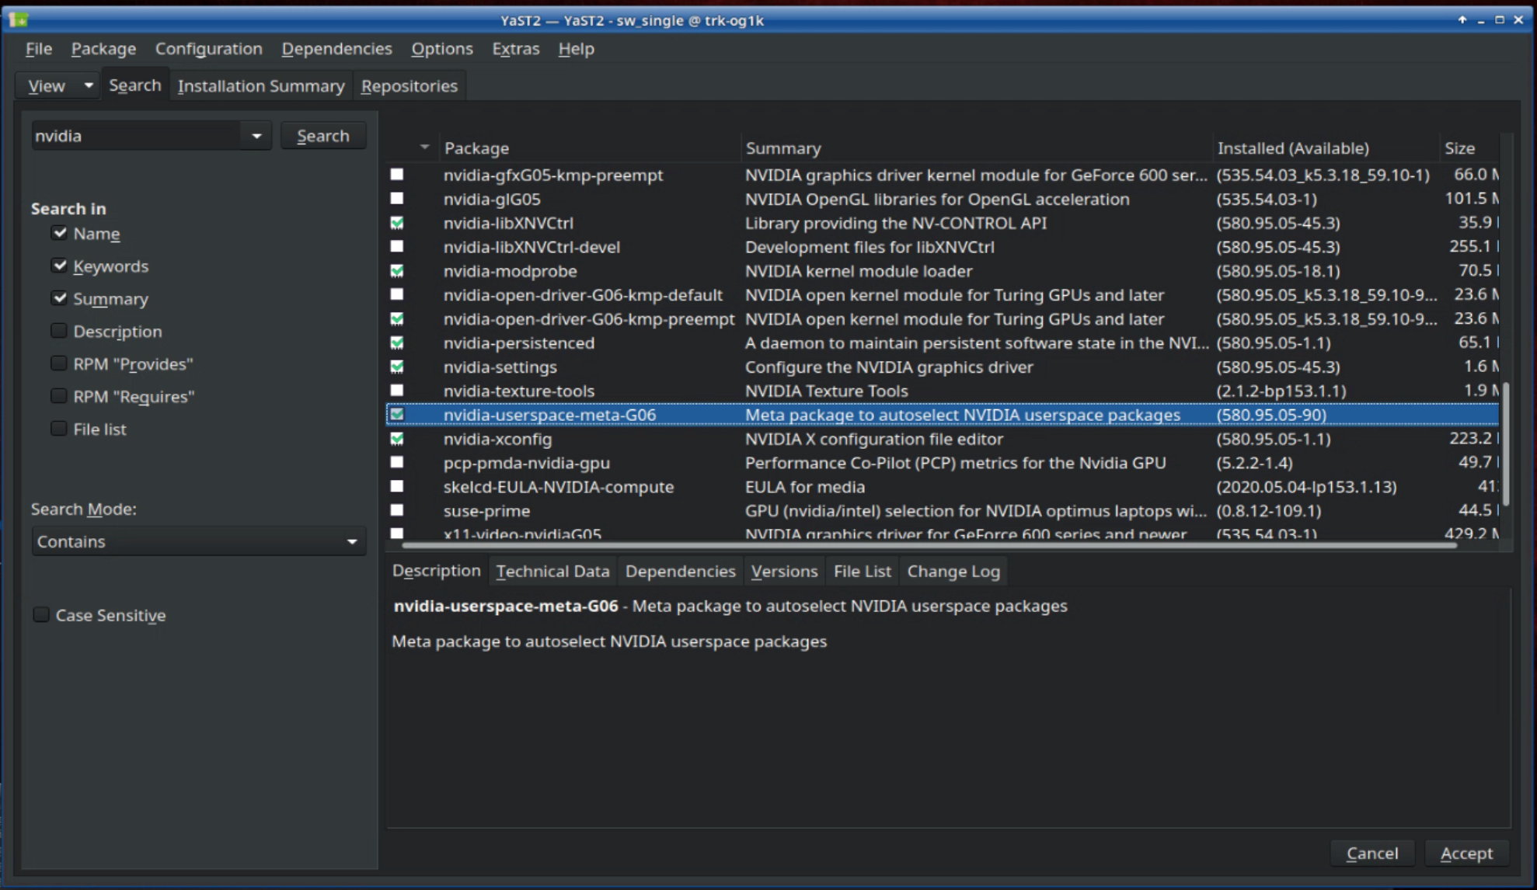Uncheck the Keywords search option
This screenshot has width=1537, height=890.
tap(59, 266)
